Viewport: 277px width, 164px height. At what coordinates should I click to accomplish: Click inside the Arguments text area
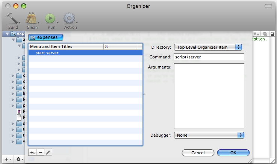(209, 96)
